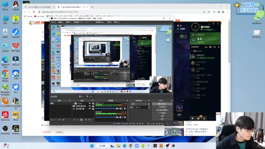Click new folder icon in friends list
This screenshot has height=149, width=265.
click(x=210, y=47)
